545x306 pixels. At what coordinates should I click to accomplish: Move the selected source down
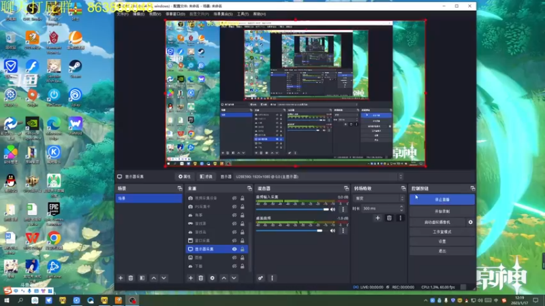(234, 278)
